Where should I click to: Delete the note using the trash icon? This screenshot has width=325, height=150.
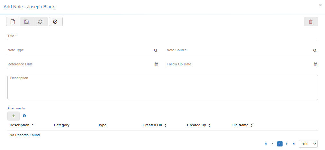coord(311,21)
